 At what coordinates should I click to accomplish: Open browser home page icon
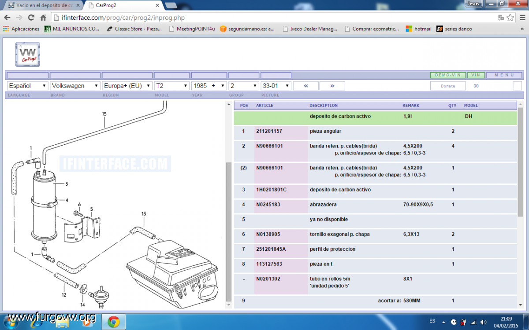43,18
